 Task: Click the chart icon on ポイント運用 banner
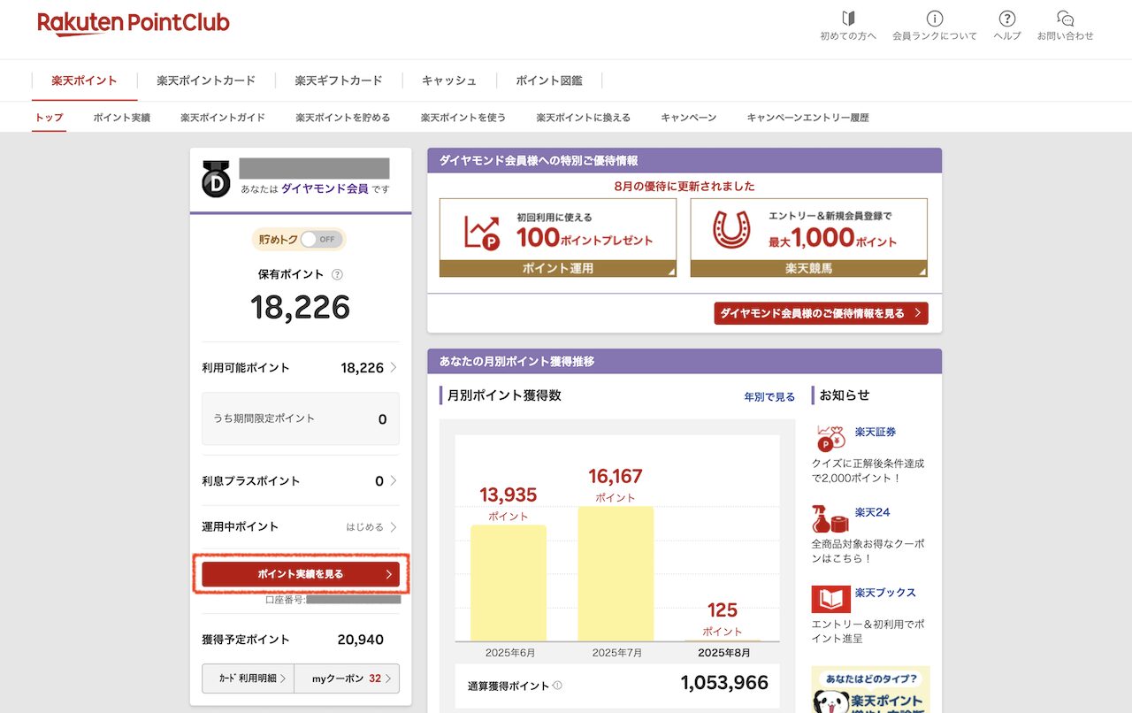(482, 232)
